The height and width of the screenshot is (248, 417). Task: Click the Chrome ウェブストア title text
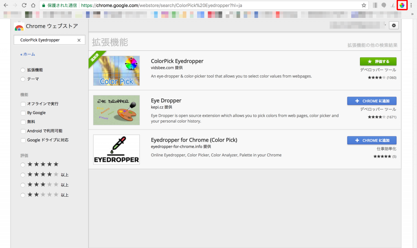52,26
